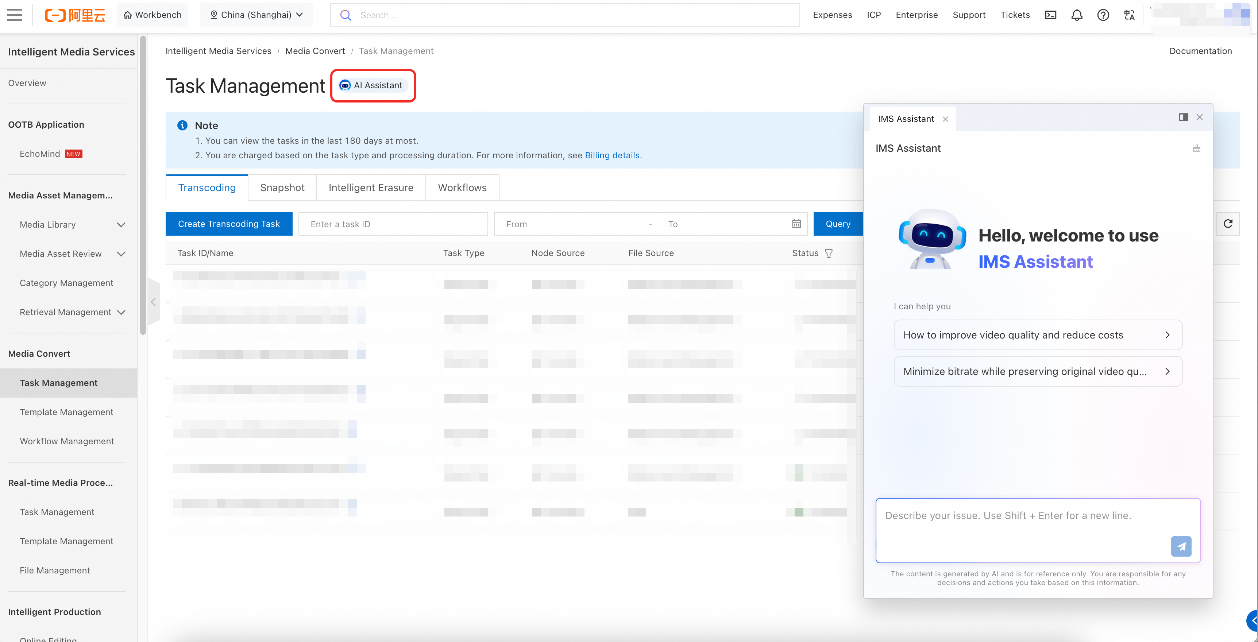Focus the top Search box
This screenshot has width=1258, height=642.
coord(564,15)
